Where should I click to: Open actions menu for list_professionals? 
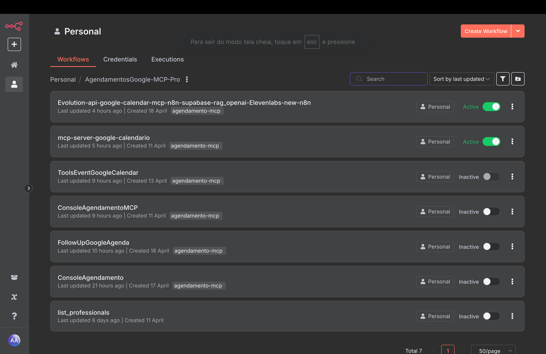click(x=512, y=316)
